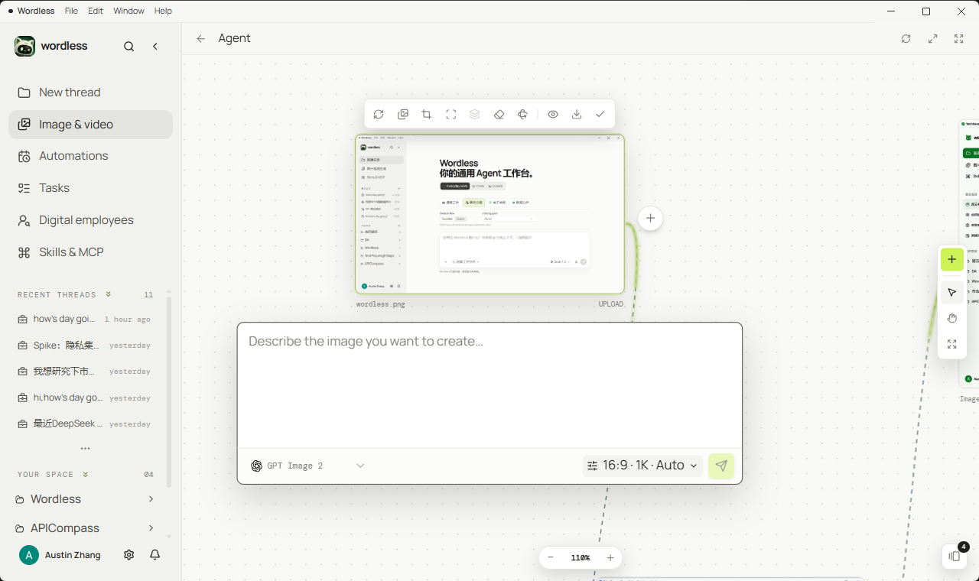Go to Automations in sidebar
Image resolution: width=979 pixels, height=581 pixels.
coord(90,156)
